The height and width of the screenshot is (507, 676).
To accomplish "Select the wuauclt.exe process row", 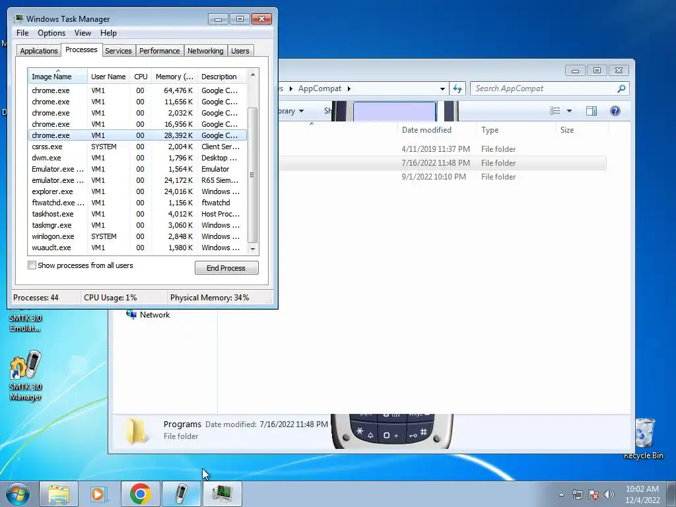I will (137, 248).
